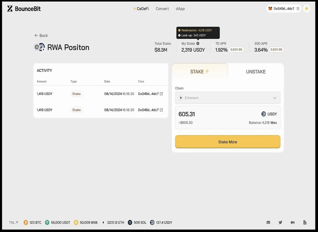
Task: Click the SOL icon in the footer
Action: coord(130,222)
